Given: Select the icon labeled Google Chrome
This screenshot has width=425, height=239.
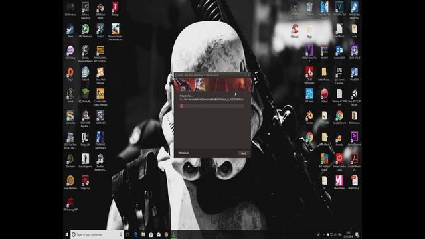Looking at the screenshot, I should [339, 117].
